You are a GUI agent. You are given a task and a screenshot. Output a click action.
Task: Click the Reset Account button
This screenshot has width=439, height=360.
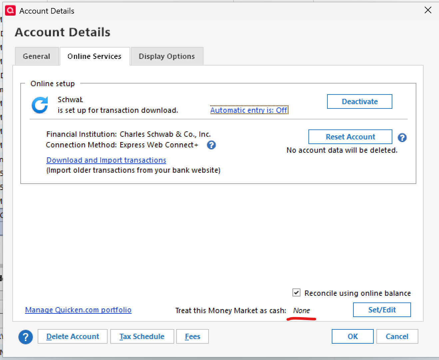(x=350, y=137)
